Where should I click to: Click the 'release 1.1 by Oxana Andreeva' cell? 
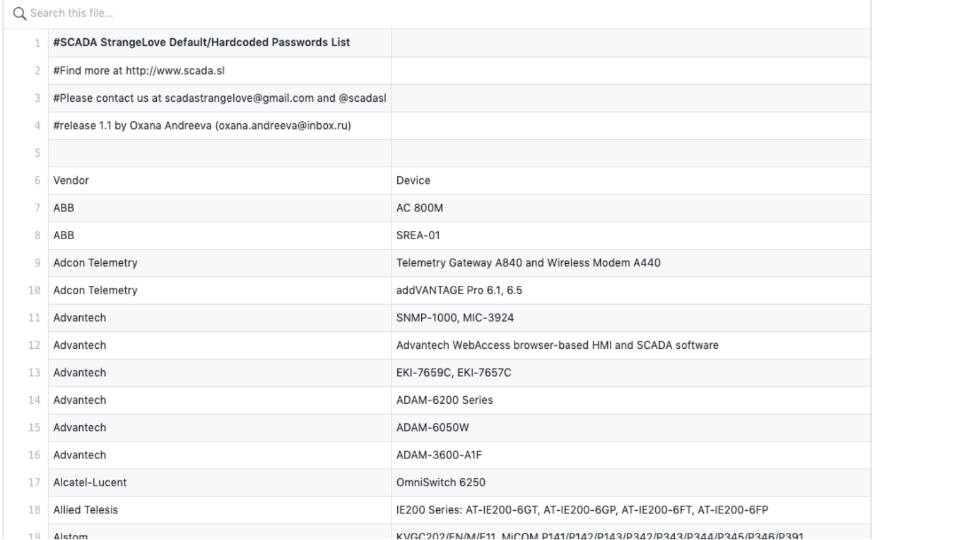click(x=220, y=125)
